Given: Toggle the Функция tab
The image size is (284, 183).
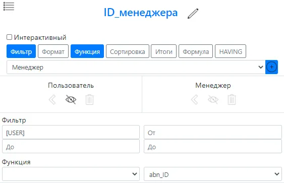Looking at the screenshot, I should pyautogui.click(x=87, y=51).
